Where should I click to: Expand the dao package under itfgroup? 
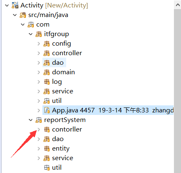(39, 63)
